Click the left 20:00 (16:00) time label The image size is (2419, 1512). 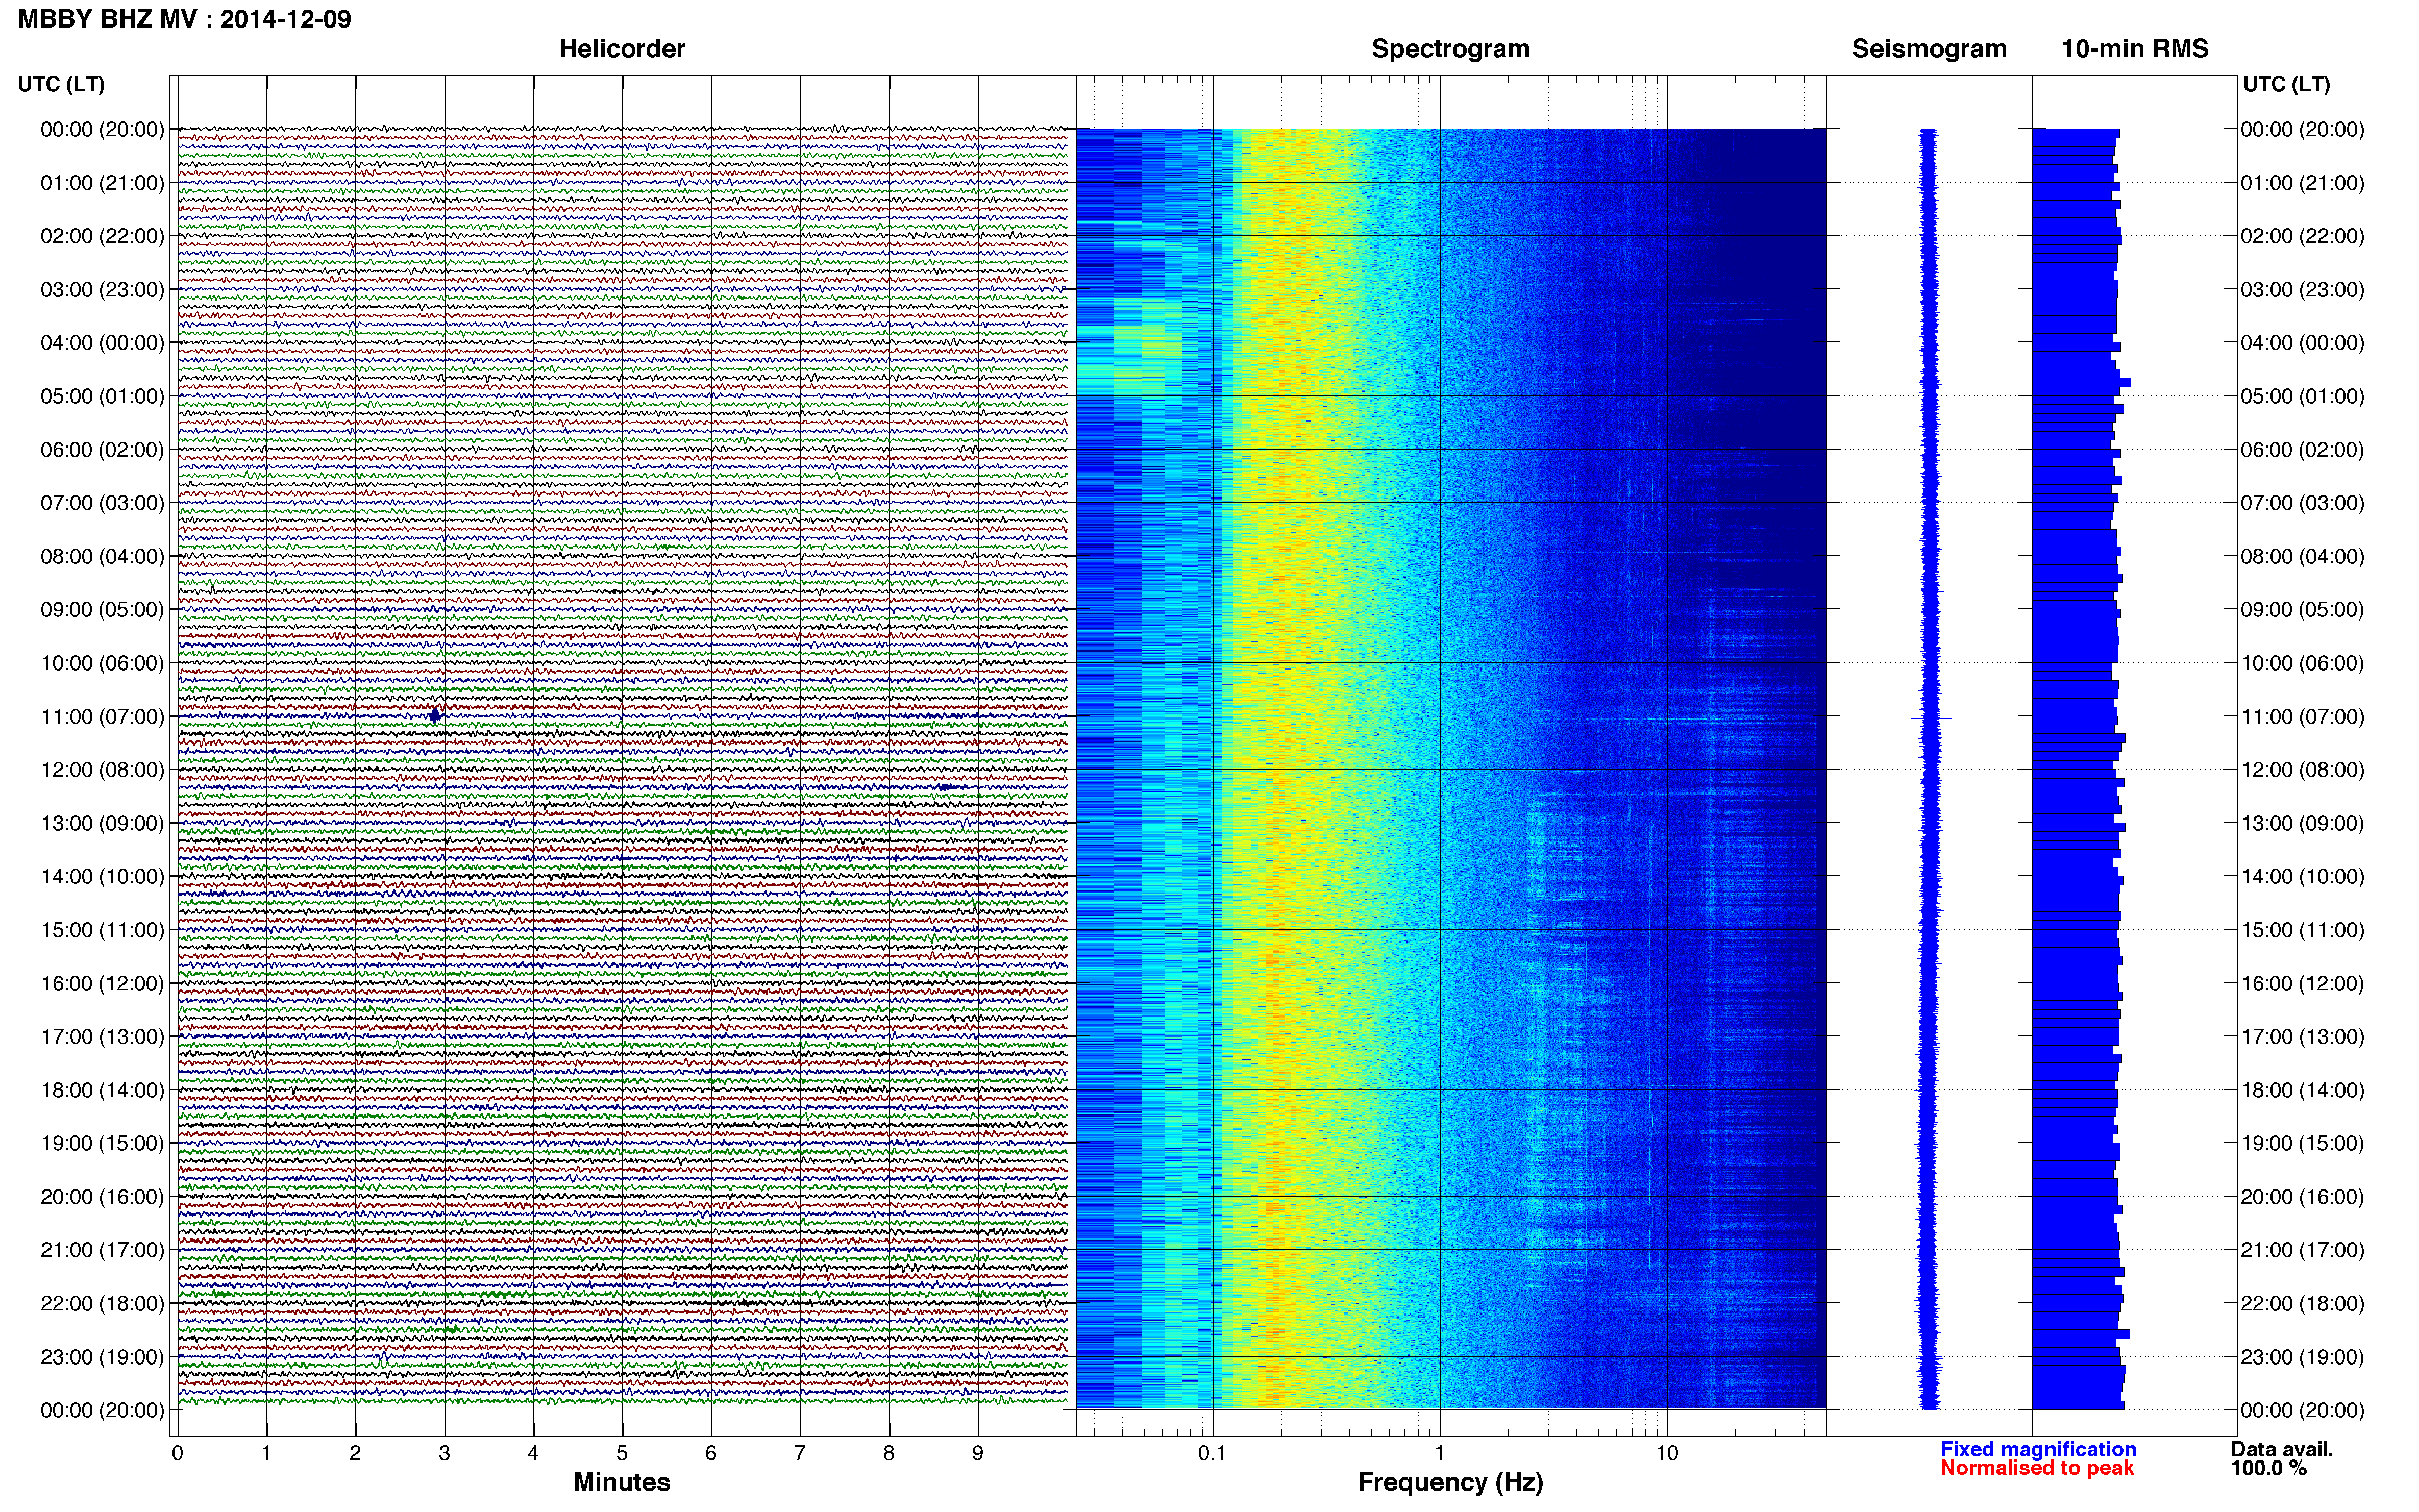pos(102,1197)
